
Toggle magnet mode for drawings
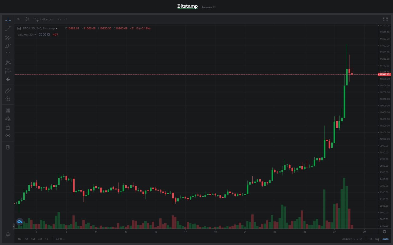[8, 110]
